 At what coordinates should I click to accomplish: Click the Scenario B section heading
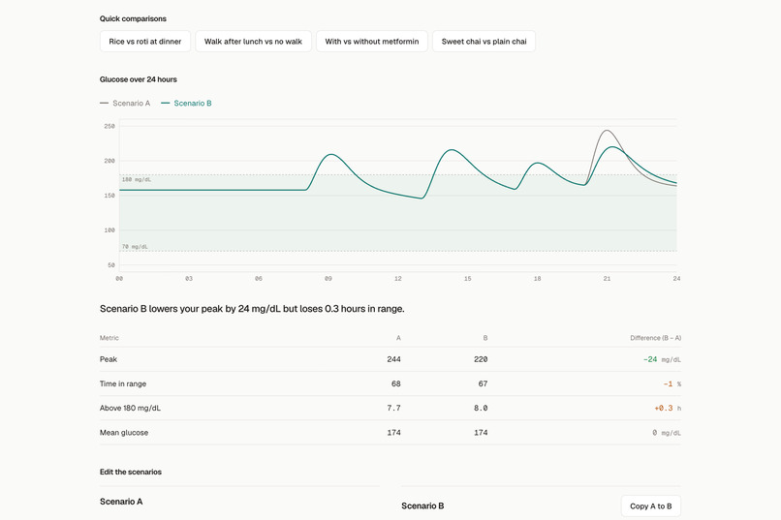pos(422,506)
